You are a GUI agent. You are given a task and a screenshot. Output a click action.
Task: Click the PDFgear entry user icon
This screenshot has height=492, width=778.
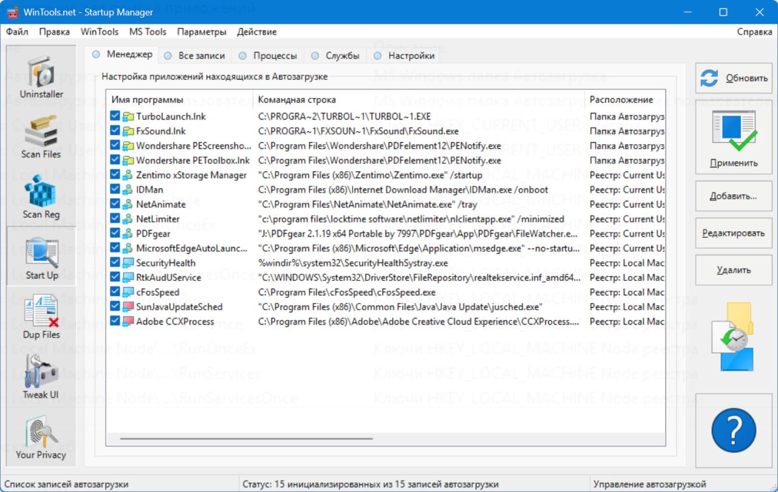point(128,234)
